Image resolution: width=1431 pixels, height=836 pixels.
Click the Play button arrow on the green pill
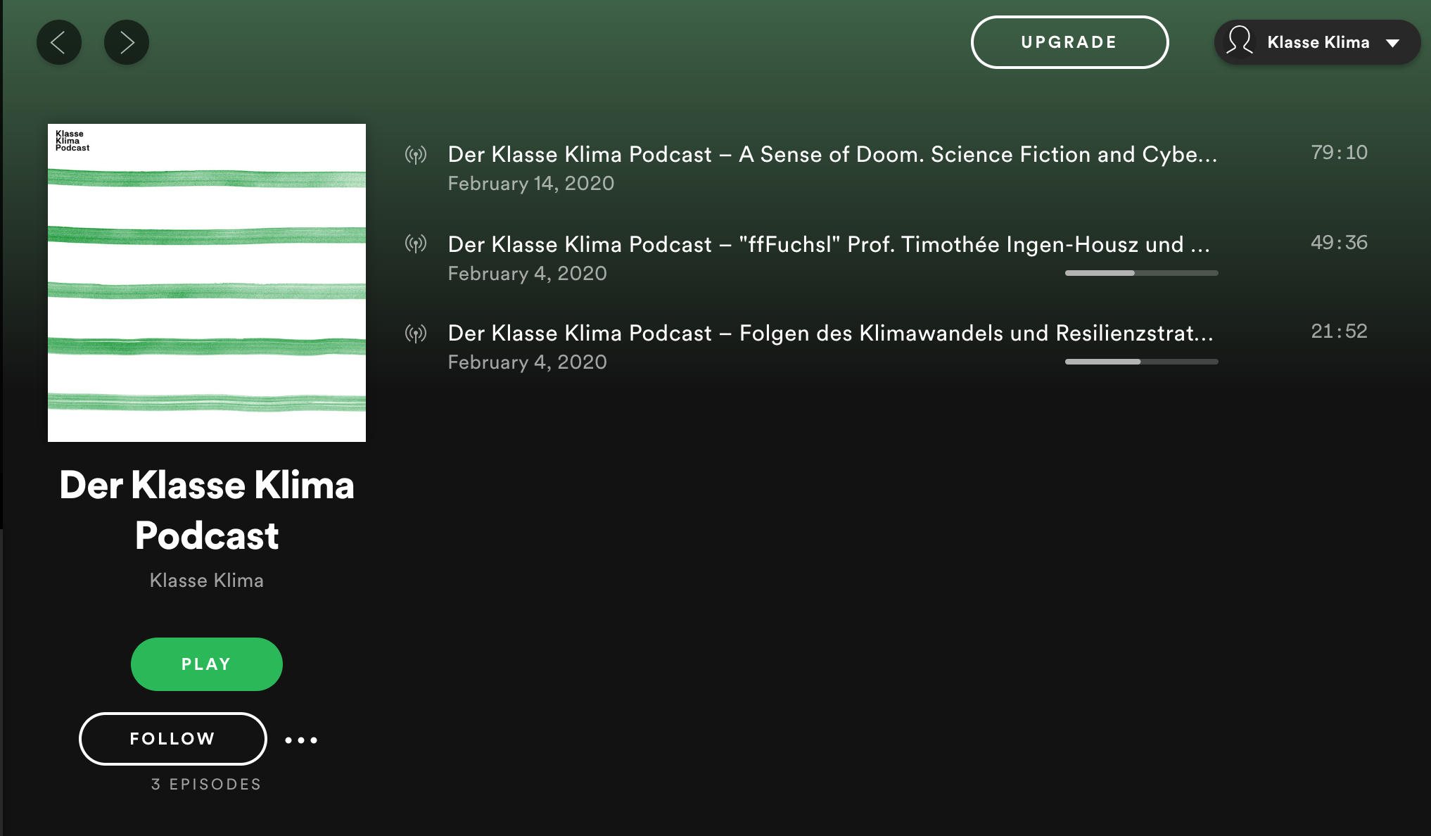pyautogui.click(x=206, y=664)
